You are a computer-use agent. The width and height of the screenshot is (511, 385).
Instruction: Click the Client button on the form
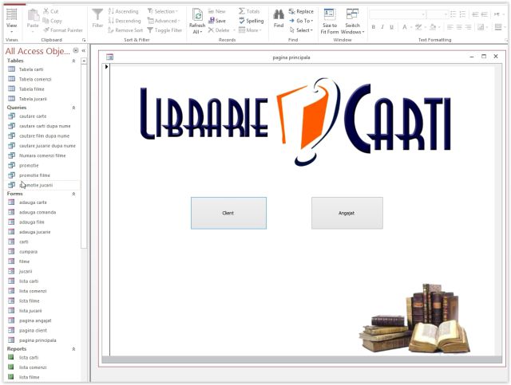(x=228, y=213)
